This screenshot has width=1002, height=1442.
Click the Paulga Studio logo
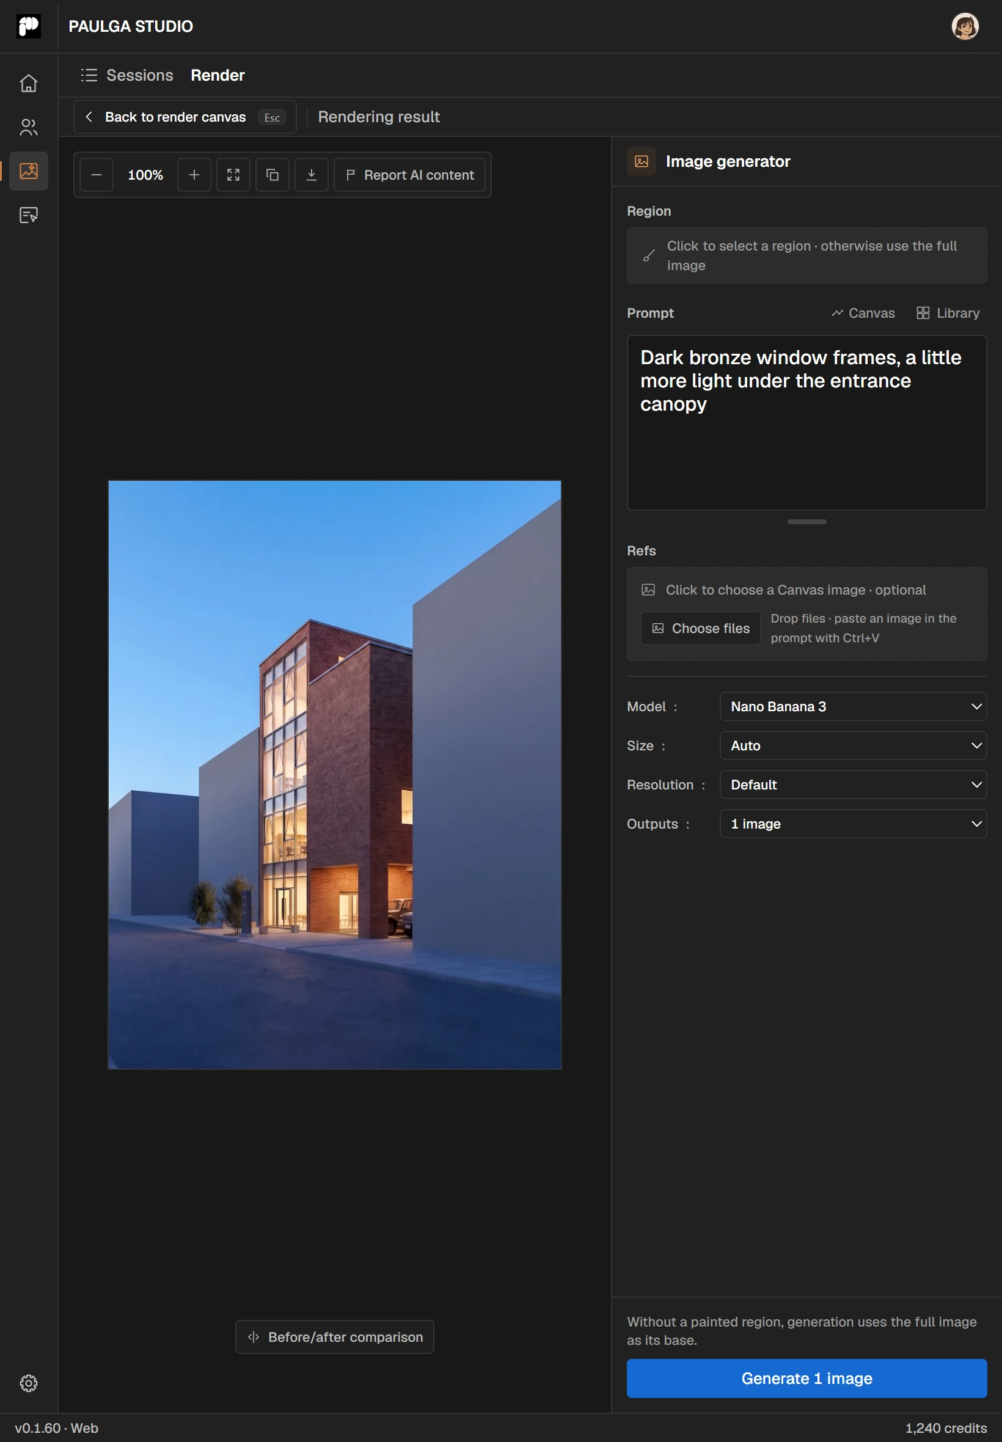click(28, 26)
